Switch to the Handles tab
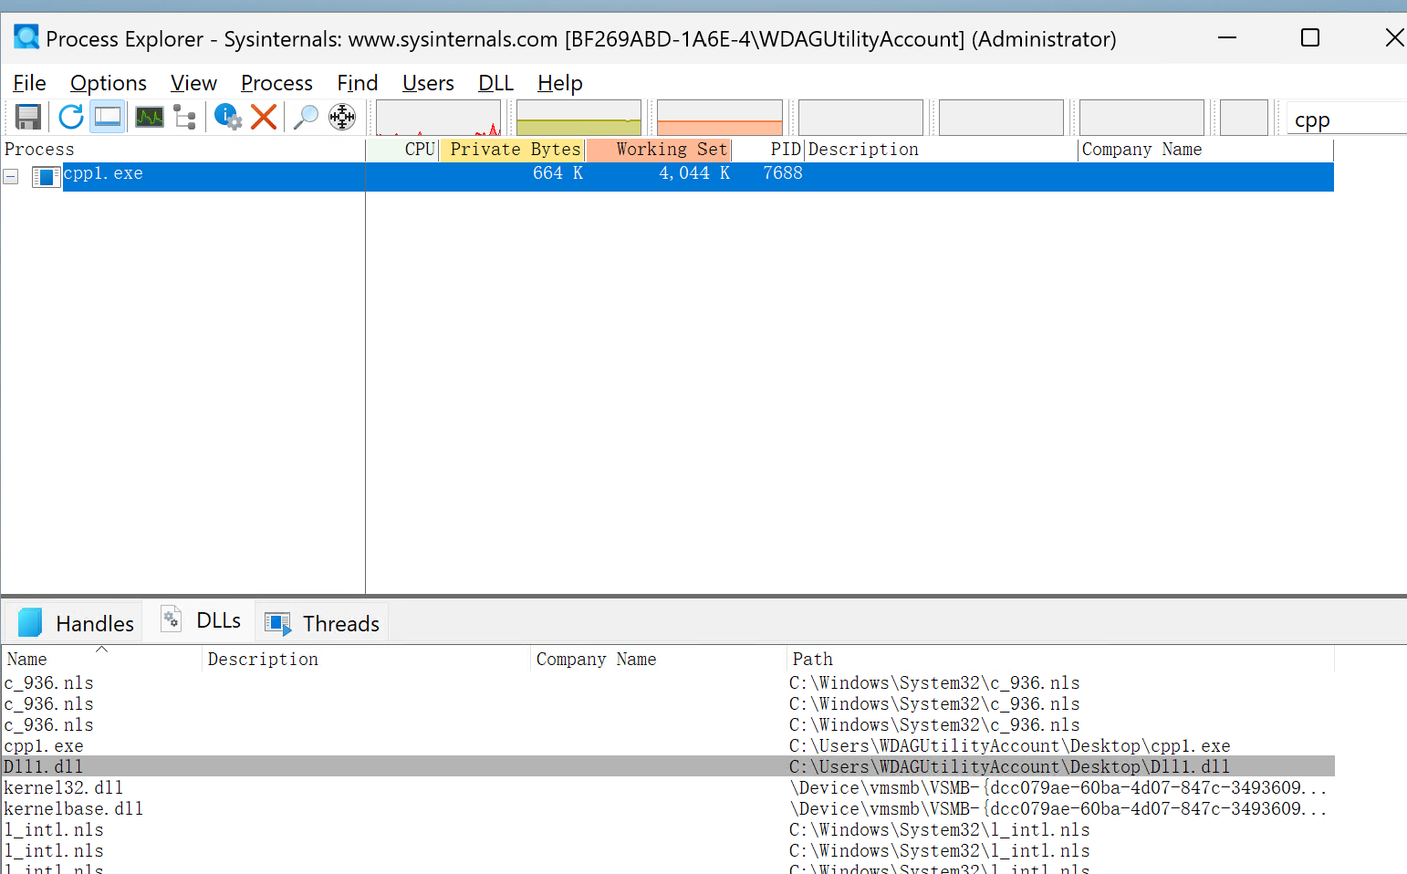Image resolution: width=1407 pixels, height=874 pixels. pos(75,623)
